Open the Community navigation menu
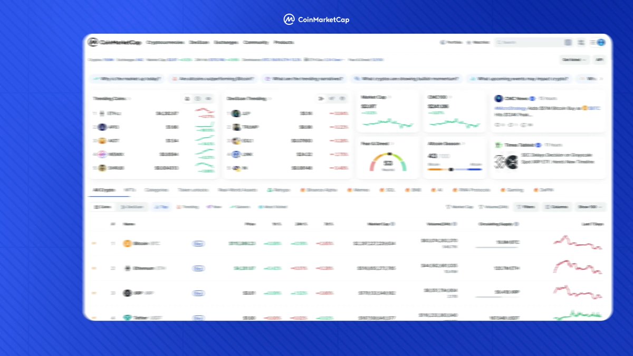633x356 pixels. coord(256,43)
